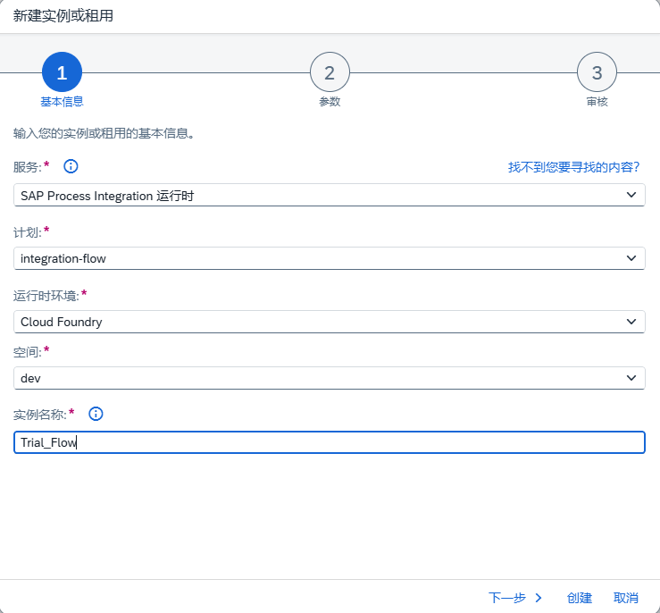This screenshot has height=613, width=660.
Task: Open the 空间 dropdown arrow
Action: coord(631,378)
